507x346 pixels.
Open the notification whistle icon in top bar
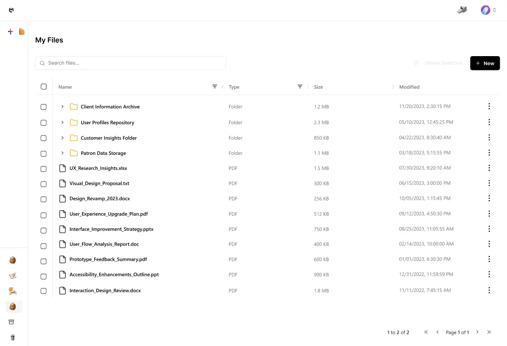coord(462,10)
